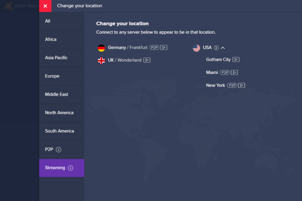Open the North America category
Image resolution: width=302 pixels, height=201 pixels.
point(62,113)
